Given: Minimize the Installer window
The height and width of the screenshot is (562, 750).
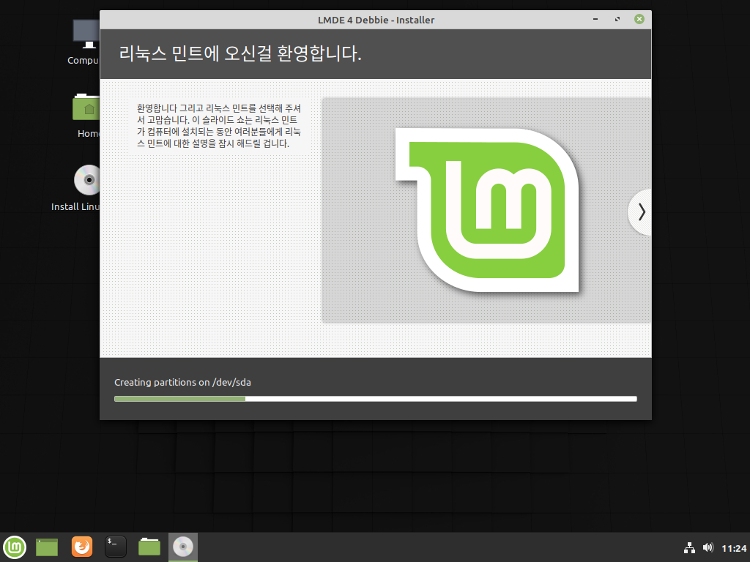Looking at the screenshot, I should point(595,19).
